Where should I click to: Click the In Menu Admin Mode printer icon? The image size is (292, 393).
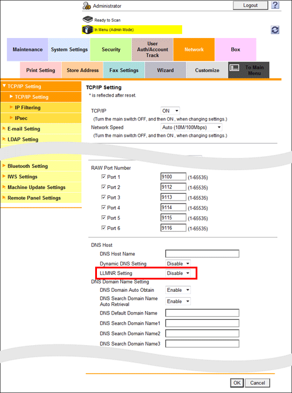88,30
